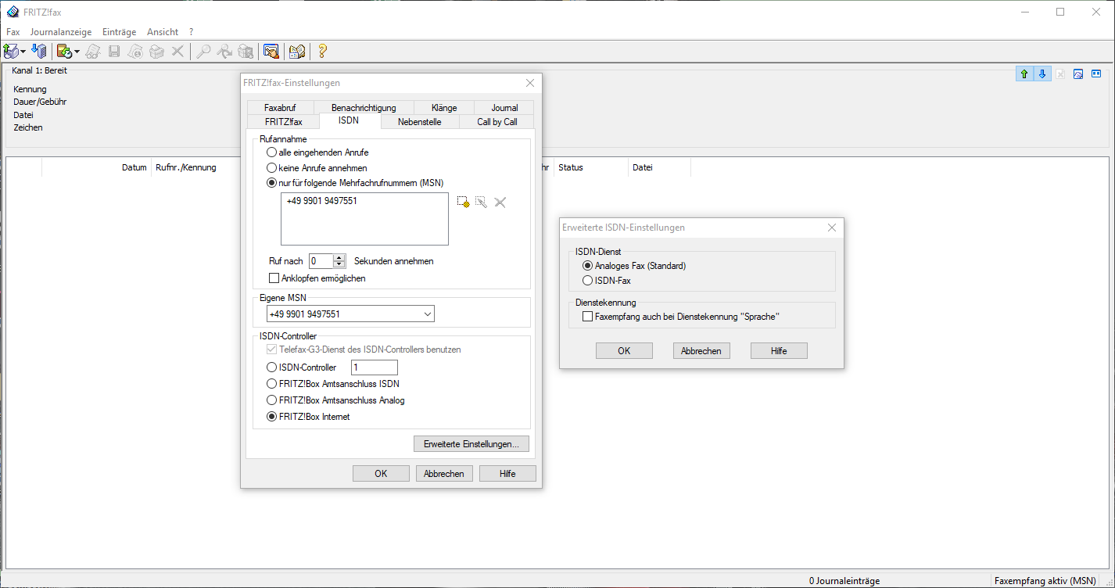Screen dimensions: 1115x588
Task: Open the phone book toolbar icon
Action: pos(297,52)
